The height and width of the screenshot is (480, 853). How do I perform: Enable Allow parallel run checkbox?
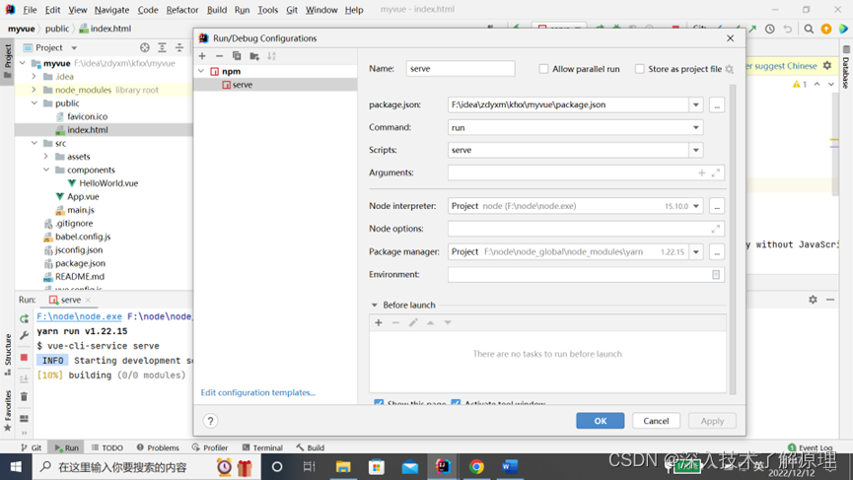543,69
